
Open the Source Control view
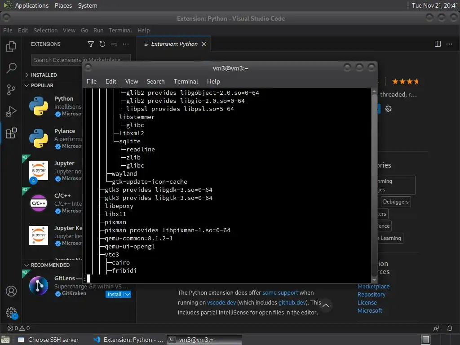[x=11, y=90]
